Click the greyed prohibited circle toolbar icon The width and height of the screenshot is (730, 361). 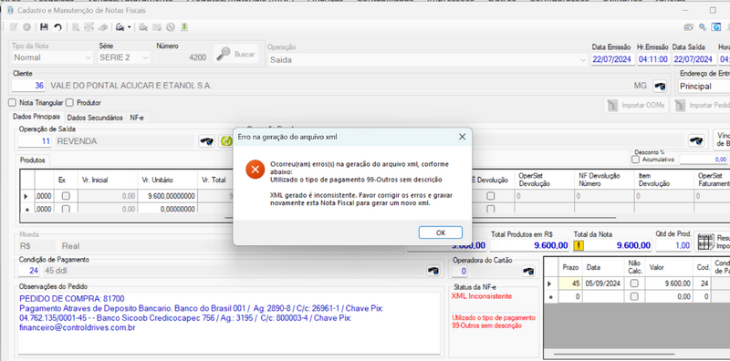(x=171, y=27)
